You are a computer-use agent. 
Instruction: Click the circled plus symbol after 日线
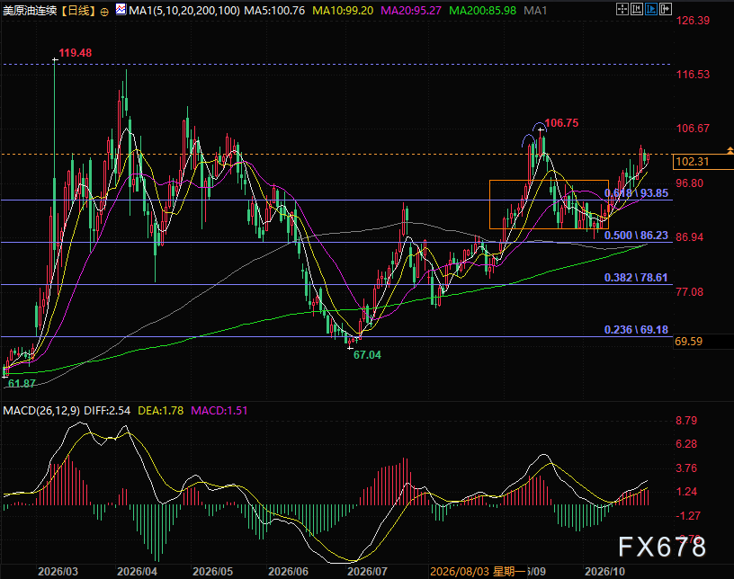105,12
